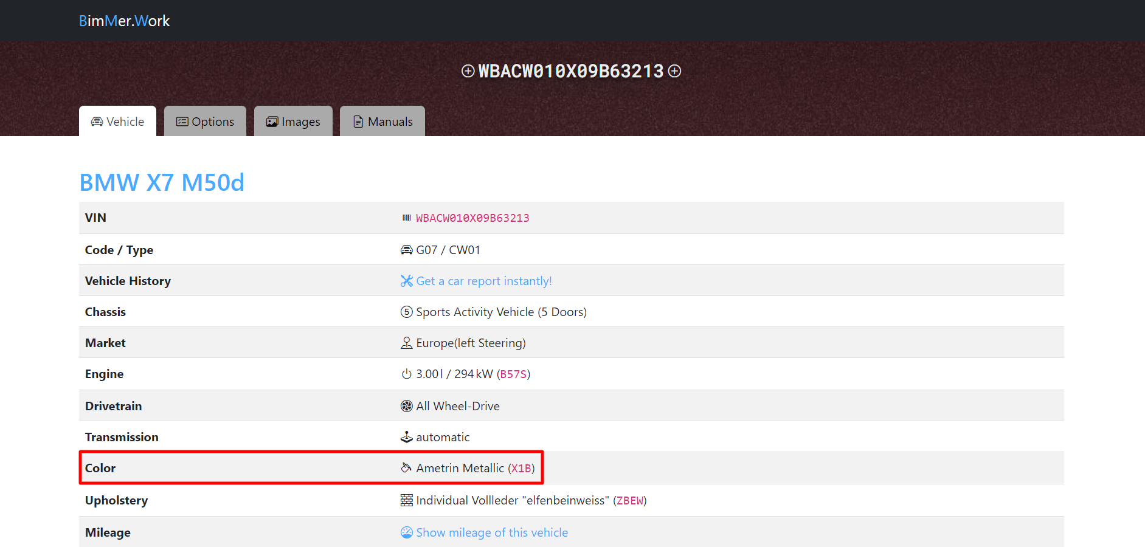The height and width of the screenshot is (547, 1145).
Task: Click the picture icon on Images tab
Action: (272, 122)
